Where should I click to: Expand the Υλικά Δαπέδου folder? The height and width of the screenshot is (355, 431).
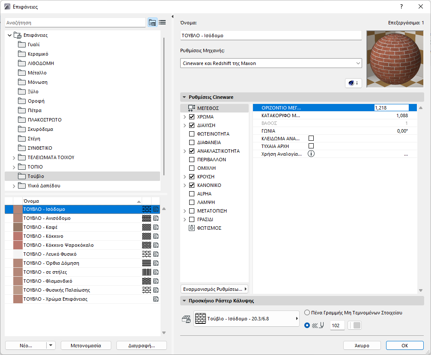(14, 186)
